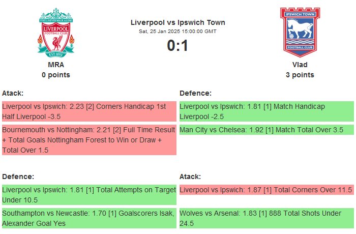356x234 pixels.
Task: Open Corners Handicap 1st Half Liverpool -3.5 bet
Action: click(88, 111)
